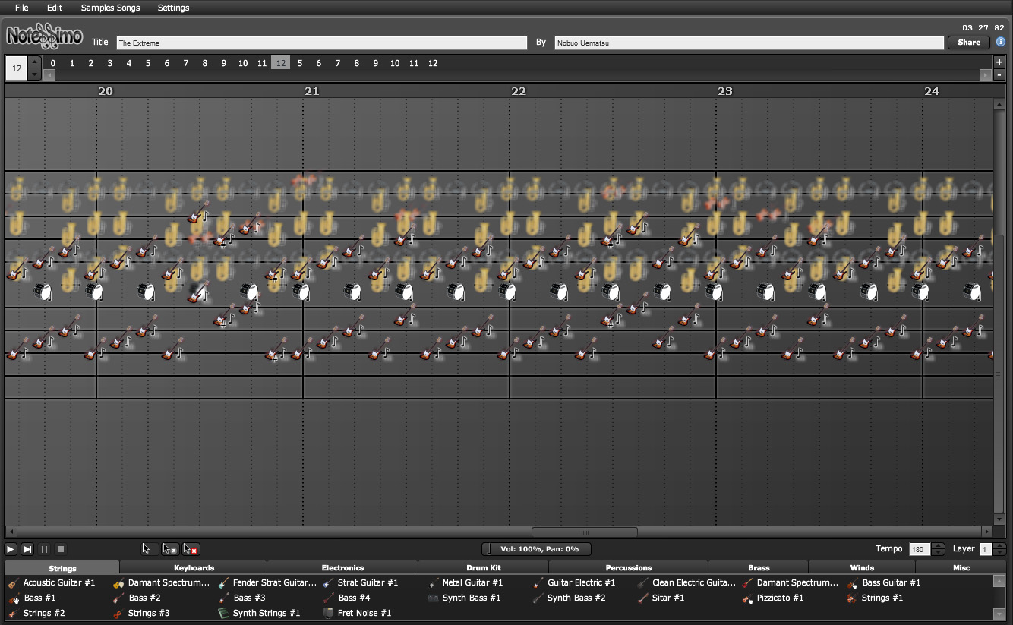Click the song Title input field
This screenshot has width=1013, height=625.
click(x=321, y=43)
